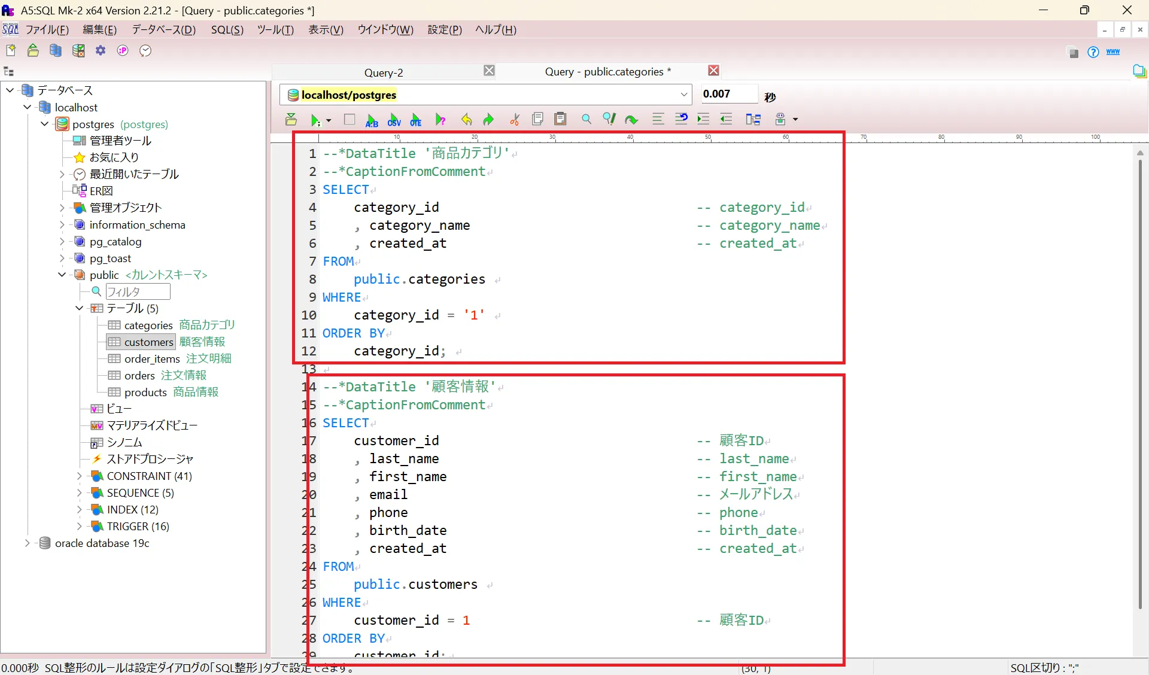Click the A:B compare results run icon
Viewport: 1149px width, 675px height.
tap(372, 120)
